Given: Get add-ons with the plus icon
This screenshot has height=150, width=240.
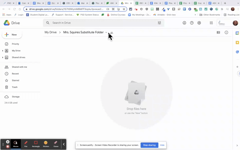Looking at the screenshot, I should tap(237, 67).
